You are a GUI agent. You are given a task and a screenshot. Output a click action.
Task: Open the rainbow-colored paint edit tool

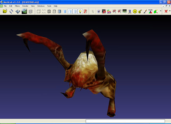(109, 11)
